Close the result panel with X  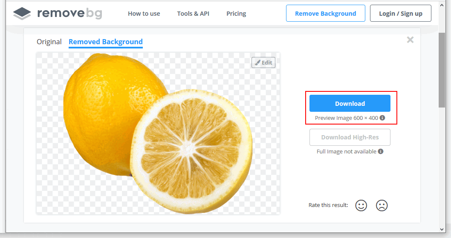(410, 40)
